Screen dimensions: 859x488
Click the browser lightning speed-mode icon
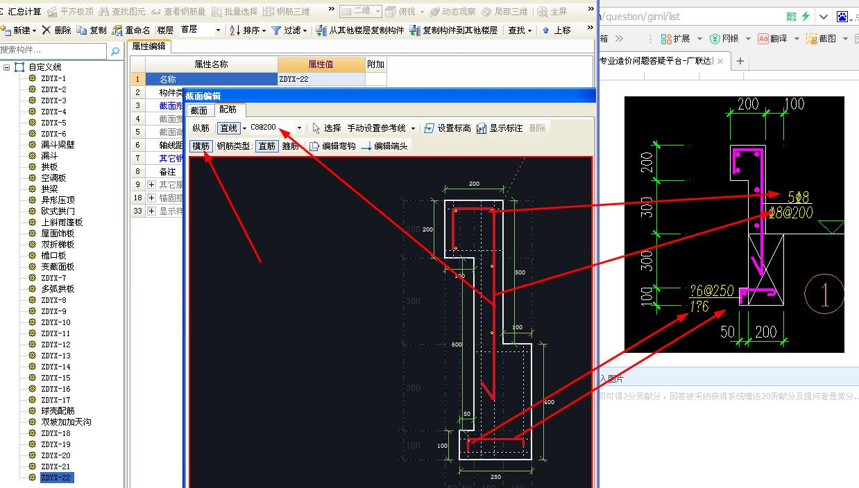click(806, 17)
